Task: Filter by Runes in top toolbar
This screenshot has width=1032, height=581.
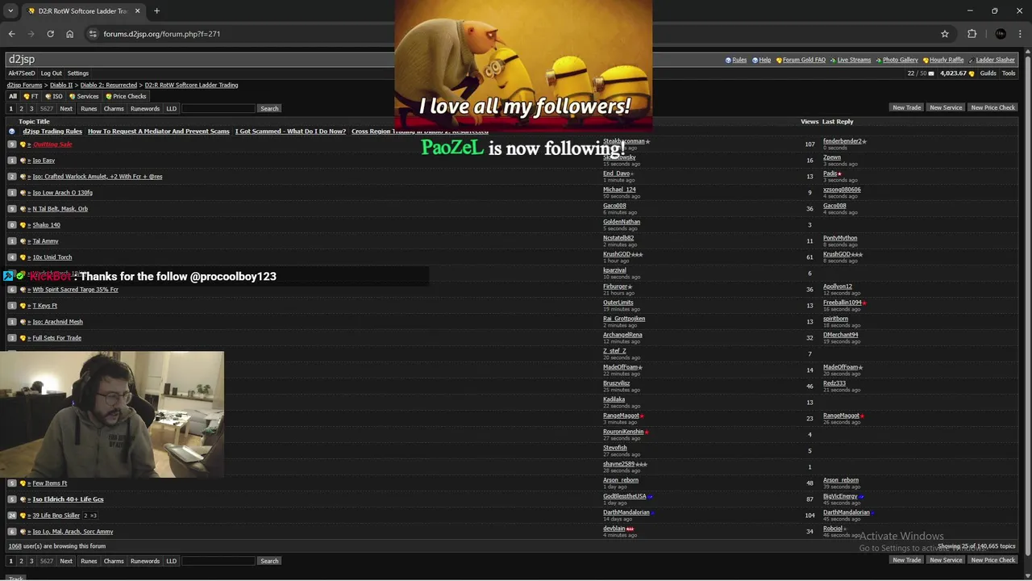Action: [x=89, y=108]
